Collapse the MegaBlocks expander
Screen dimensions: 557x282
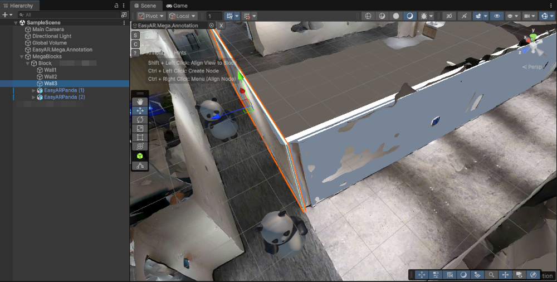pos(22,56)
